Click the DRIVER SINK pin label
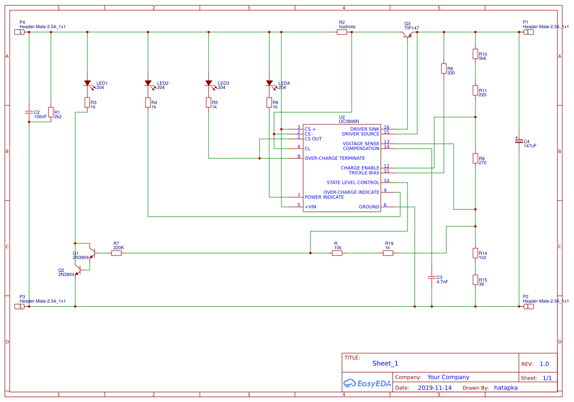 [364, 129]
